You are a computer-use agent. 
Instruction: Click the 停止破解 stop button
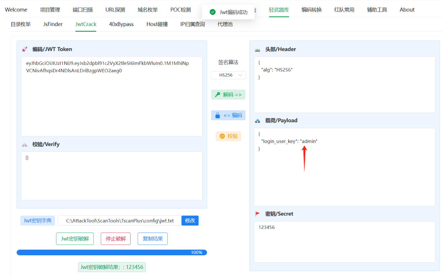click(116, 239)
